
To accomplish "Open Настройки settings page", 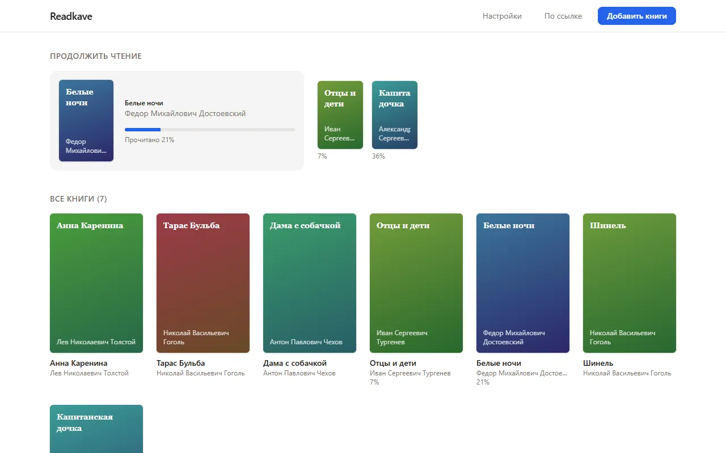I will tap(502, 16).
